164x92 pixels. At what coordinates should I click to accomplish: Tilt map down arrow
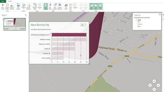(x=154, y=89)
